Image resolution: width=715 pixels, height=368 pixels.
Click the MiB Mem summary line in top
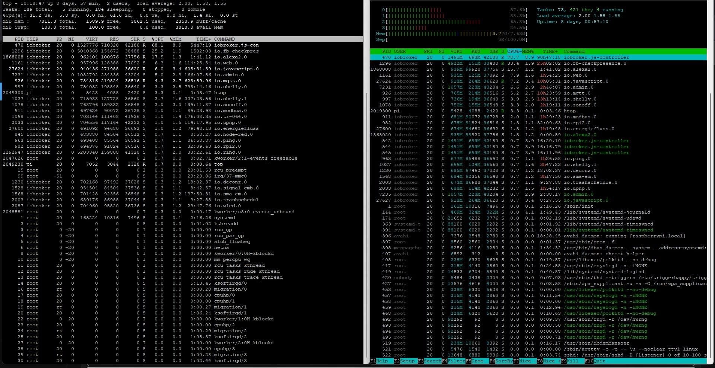(x=114, y=21)
